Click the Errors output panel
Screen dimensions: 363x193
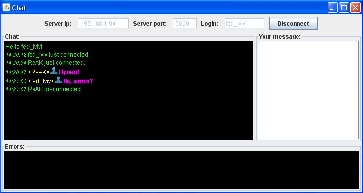click(x=181, y=170)
